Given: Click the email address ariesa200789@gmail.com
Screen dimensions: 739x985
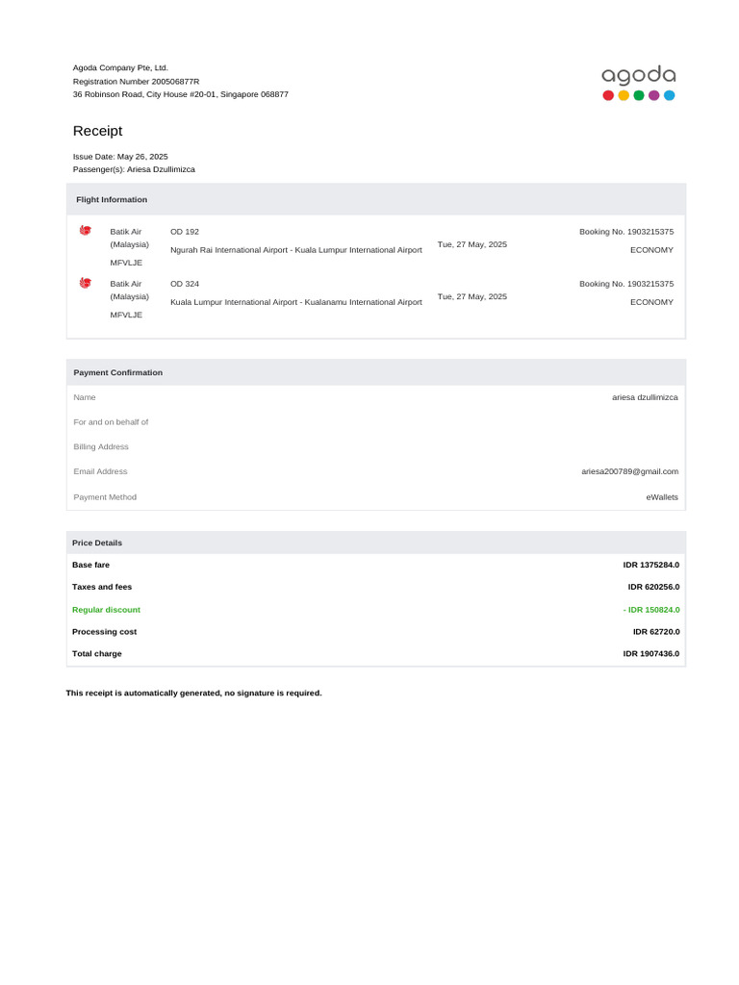Looking at the screenshot, I should (x=629, y=471).
